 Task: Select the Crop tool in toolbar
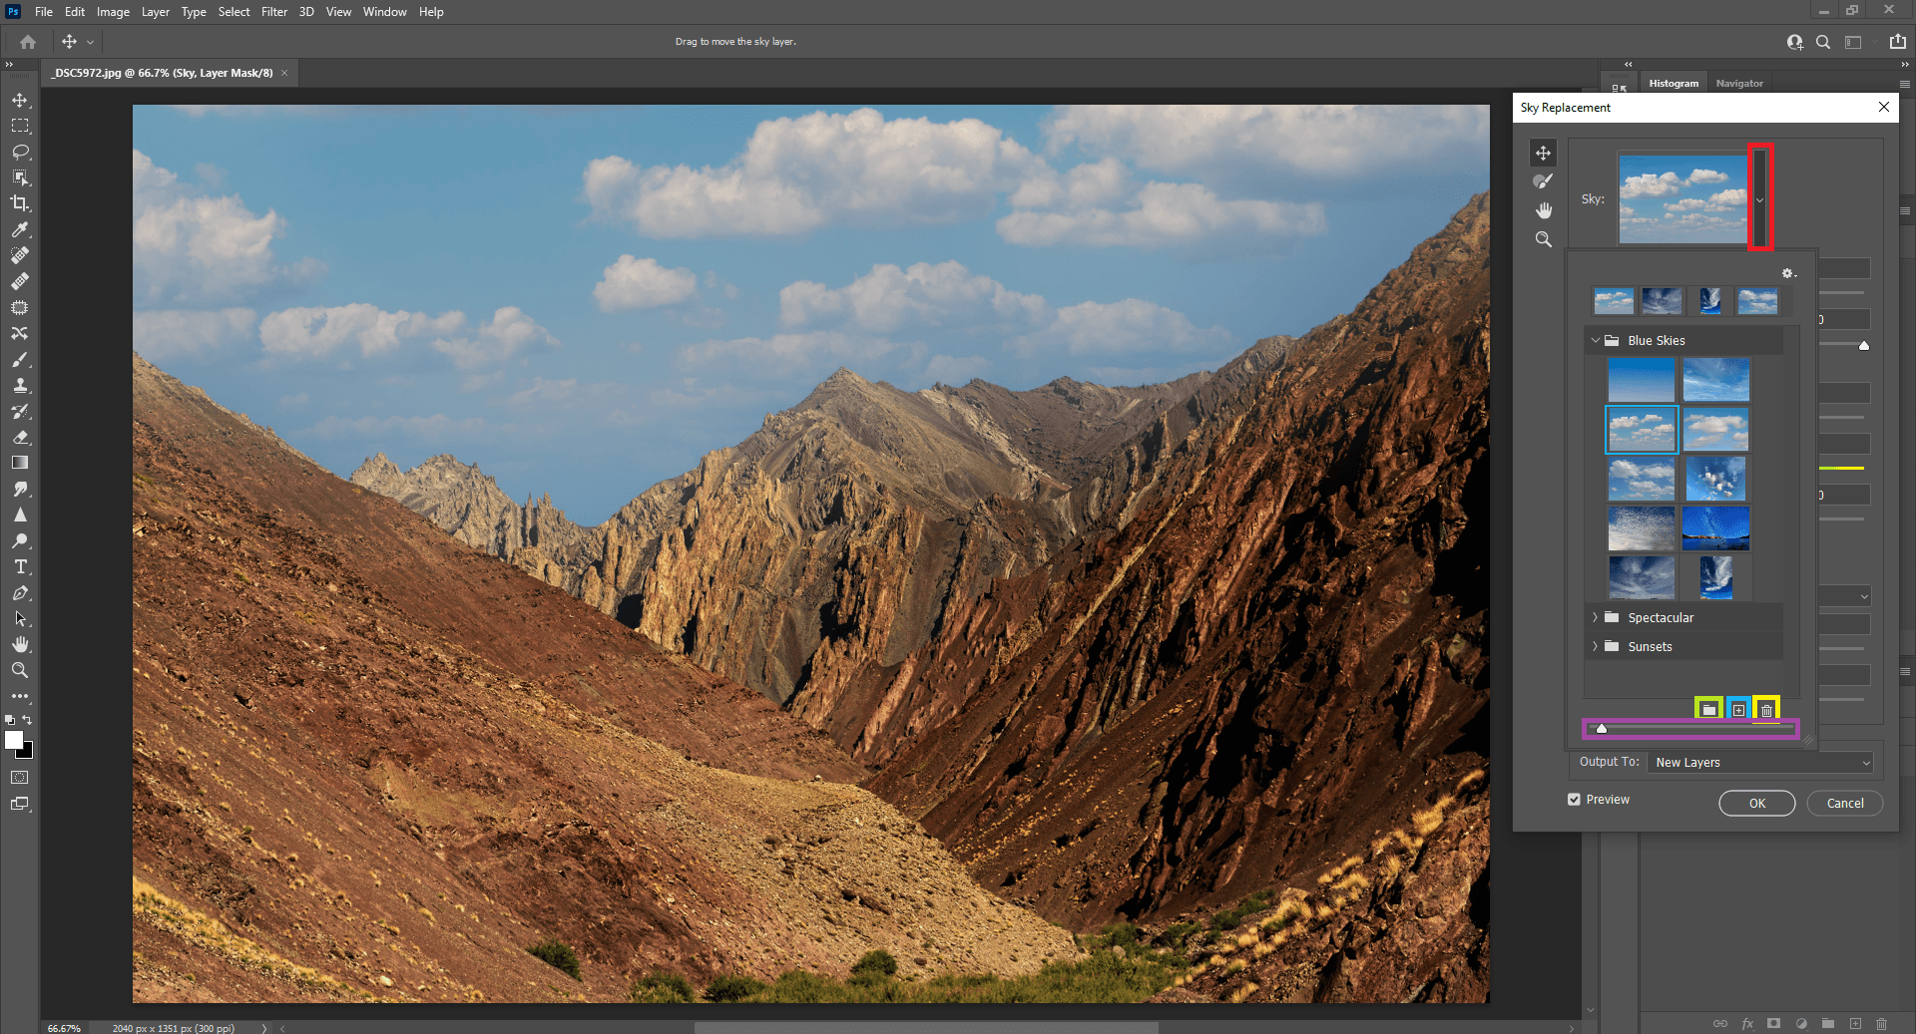20,203
